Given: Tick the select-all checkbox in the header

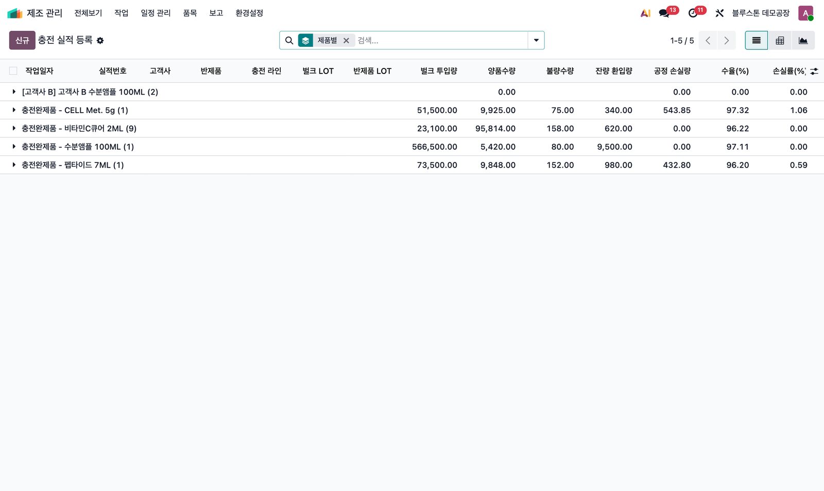Looking at the screenshot, I should tap(13, 71).
